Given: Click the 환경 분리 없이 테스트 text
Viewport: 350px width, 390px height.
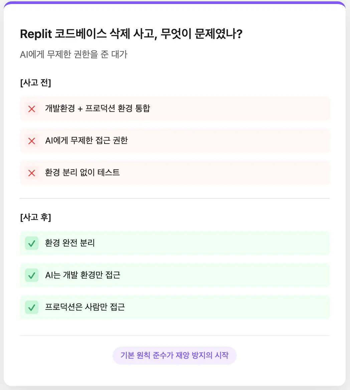Looking at the screenshot, I should click(82, 173).
